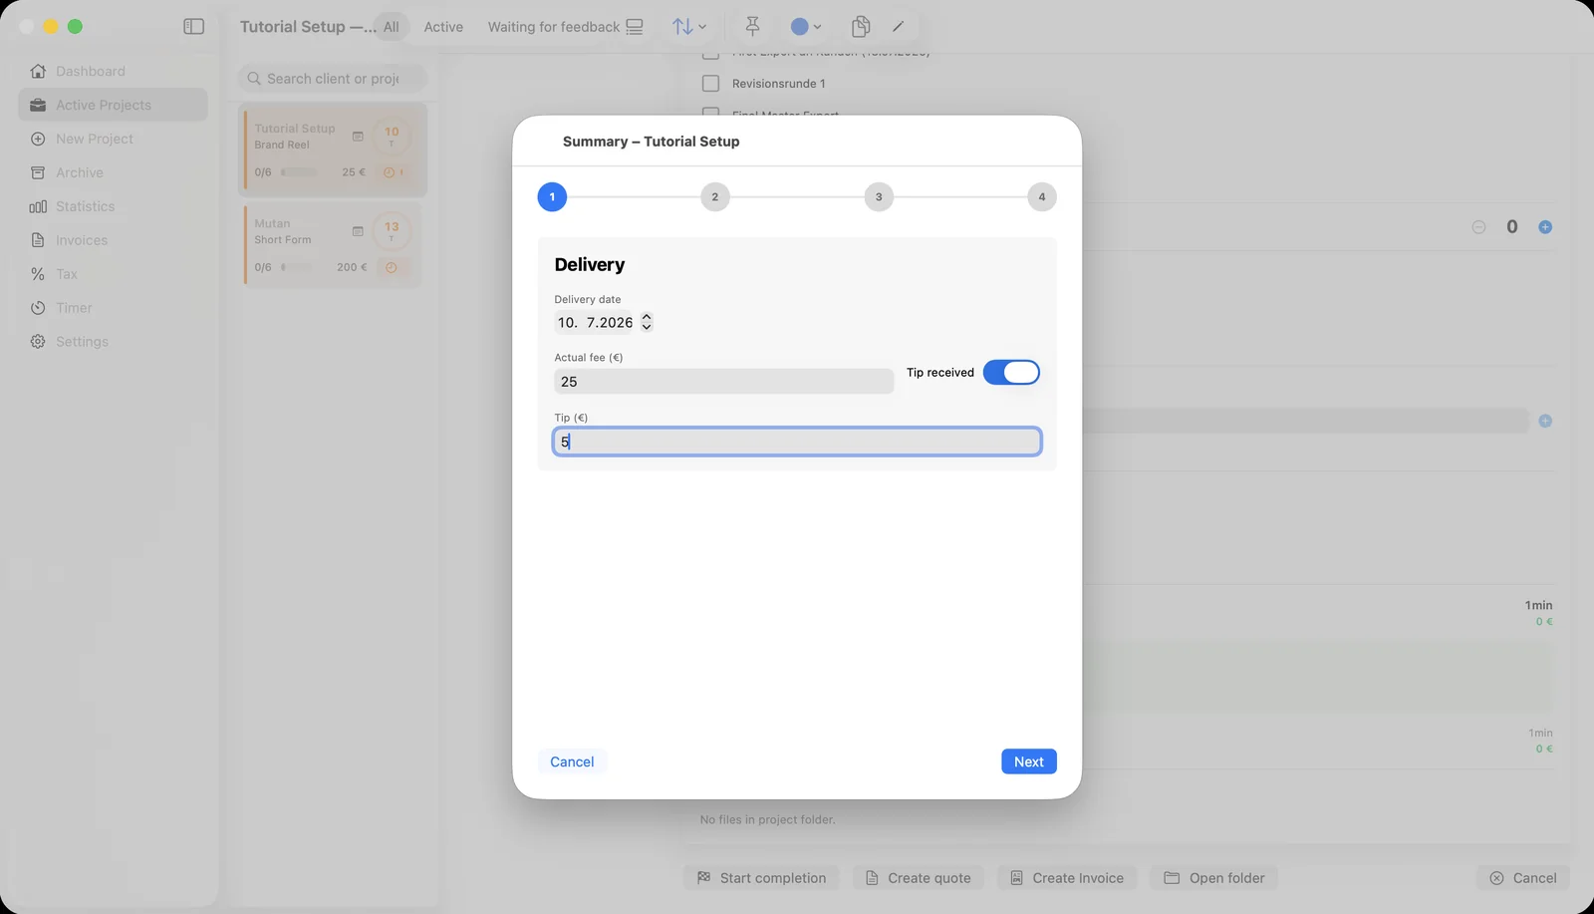Switch to the Active filter tab

(x=443, y=27)
